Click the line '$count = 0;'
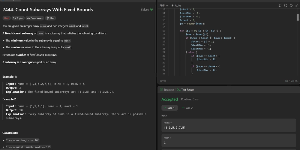The height and width of the screenshot is (150, 300). [x=187, y=20]
